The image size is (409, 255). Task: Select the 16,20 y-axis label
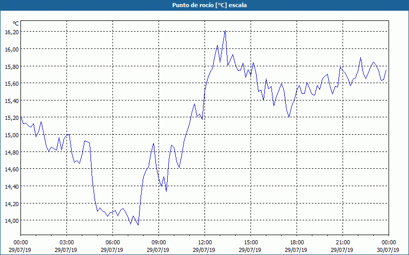[x=12, y=32]
